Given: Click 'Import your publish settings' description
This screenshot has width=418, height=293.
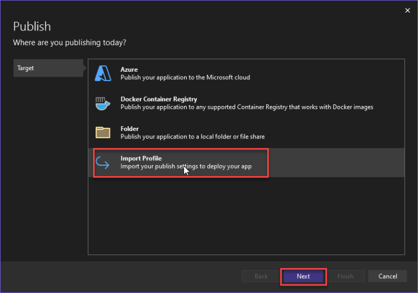Looking at the screenshot, I should pos(186,166).
